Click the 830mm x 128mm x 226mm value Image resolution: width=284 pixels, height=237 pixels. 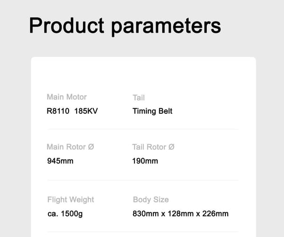[180, 214]
